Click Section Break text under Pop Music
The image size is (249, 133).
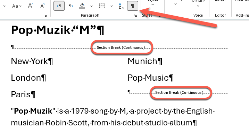pyautogui.click(x=179, y=92)
